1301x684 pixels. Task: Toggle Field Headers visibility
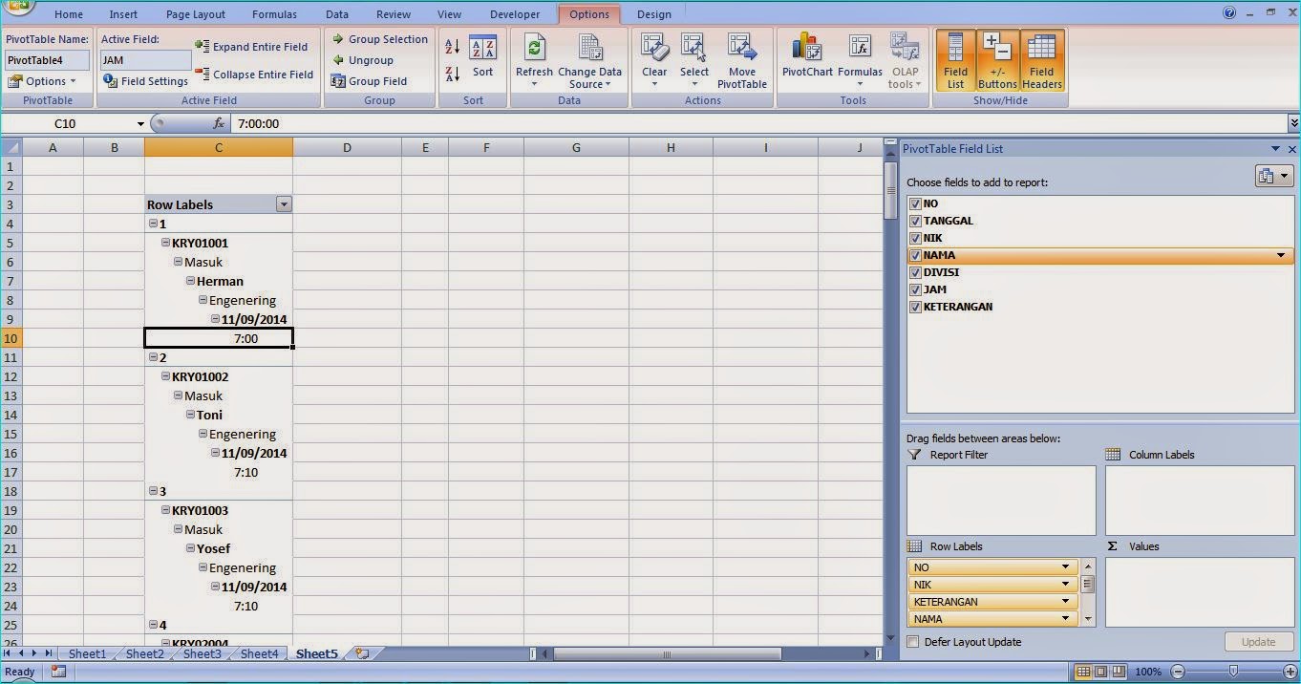coord(1041,59)
